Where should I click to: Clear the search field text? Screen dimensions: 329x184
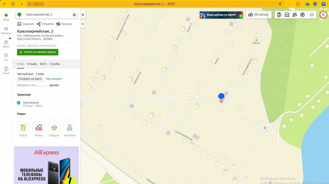74,15
